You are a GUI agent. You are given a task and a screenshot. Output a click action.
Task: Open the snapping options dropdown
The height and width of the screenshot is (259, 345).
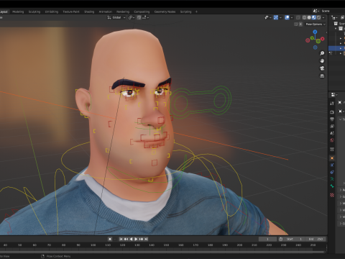[146, 17]
